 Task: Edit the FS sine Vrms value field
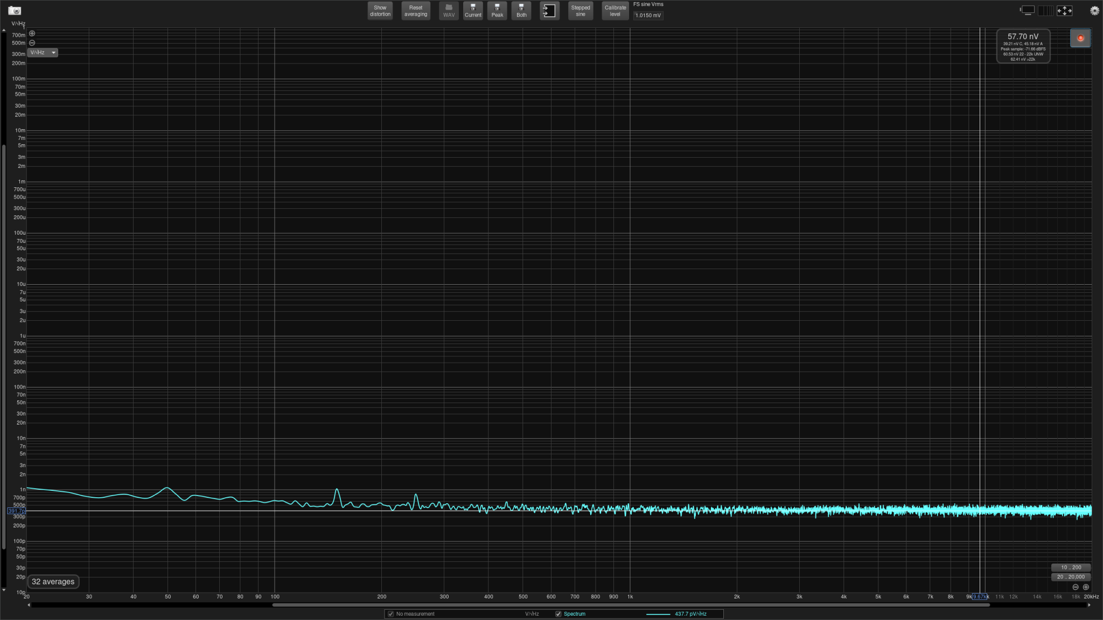pos(648,16)
